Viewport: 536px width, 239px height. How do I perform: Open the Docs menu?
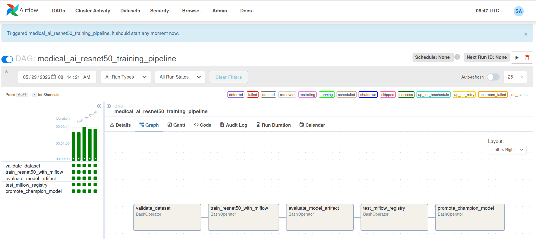click(x=247, y=11)
